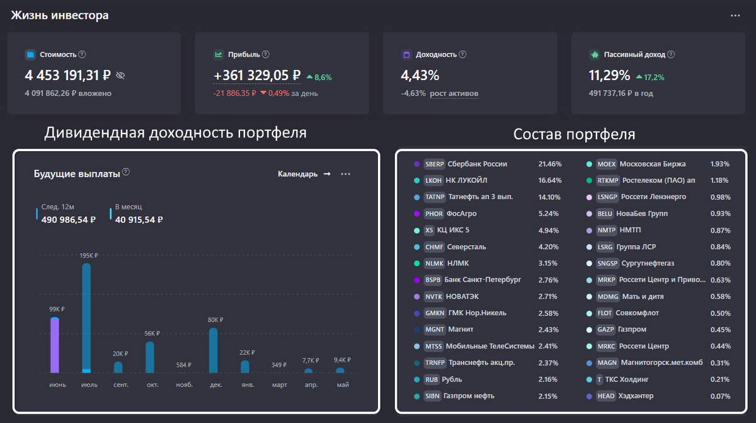Click the help icon next to Стоимость
756x423 pixels.
click(82, 54)
